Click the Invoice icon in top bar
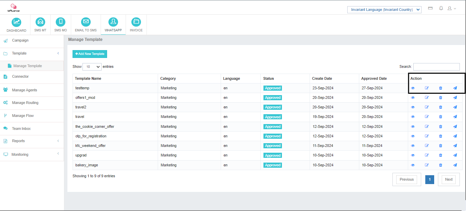The width and height of the screenshot is (466, 211). [x=136, y=22]
